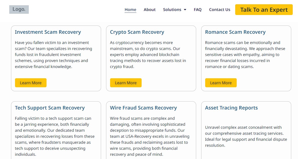
Task: Open the FAQ nav link
Action: (198, 9)
